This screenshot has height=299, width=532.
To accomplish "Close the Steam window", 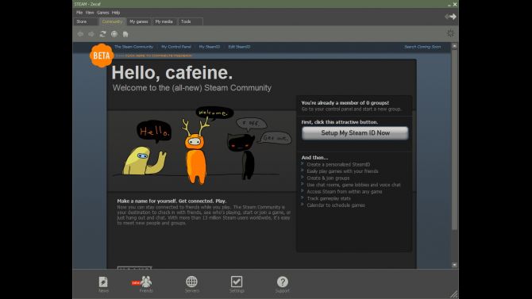I will [455, 5].
